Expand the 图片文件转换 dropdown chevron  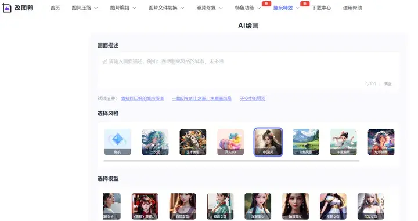(x=182, y=8)
